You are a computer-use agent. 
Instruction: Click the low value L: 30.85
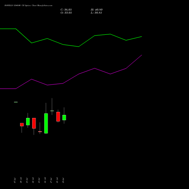point(96,13)
